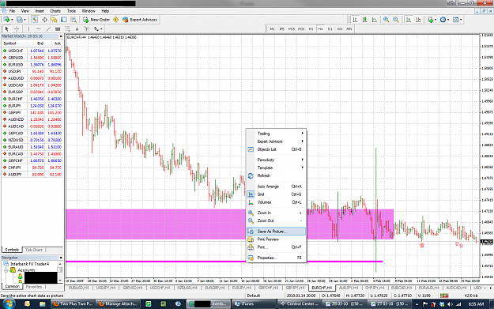Viewport: 494px width, 309px height.
Task: Open the File menu
Action: click(x=12, y=11)
